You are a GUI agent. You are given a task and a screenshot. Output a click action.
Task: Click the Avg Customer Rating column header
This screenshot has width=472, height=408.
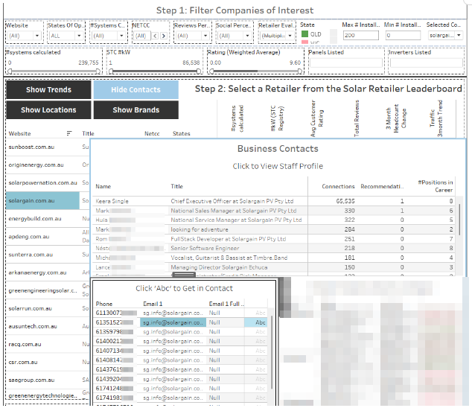316,118
